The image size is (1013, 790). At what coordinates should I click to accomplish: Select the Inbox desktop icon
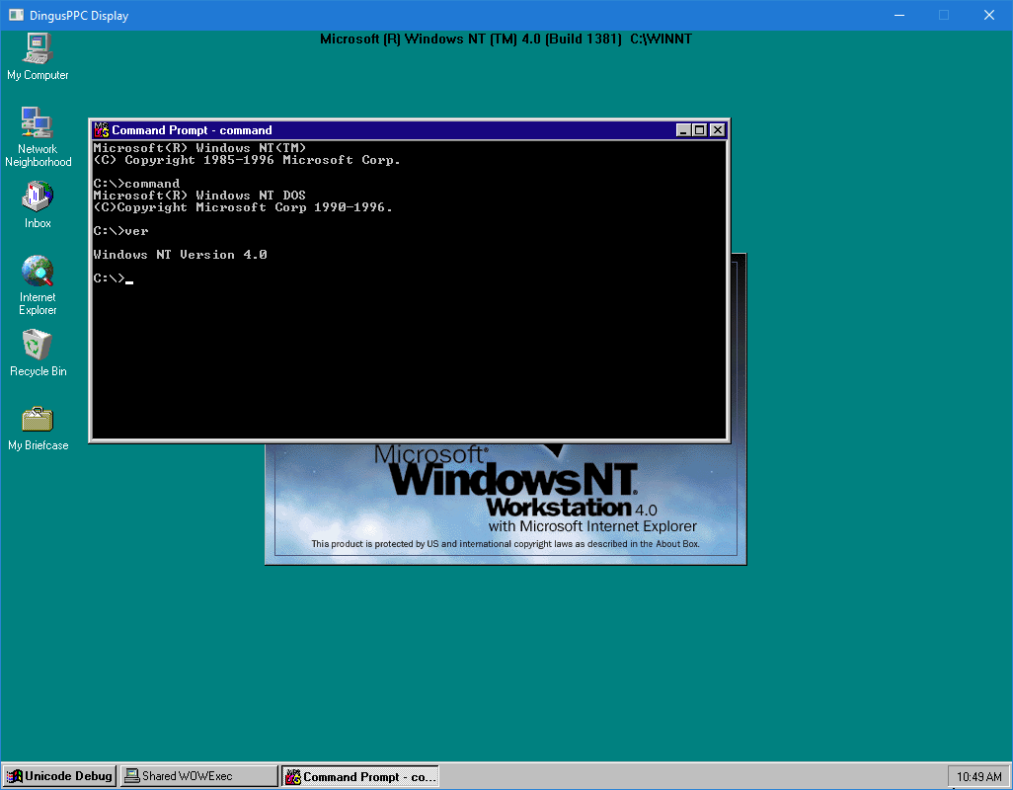[x=38, y=204]
